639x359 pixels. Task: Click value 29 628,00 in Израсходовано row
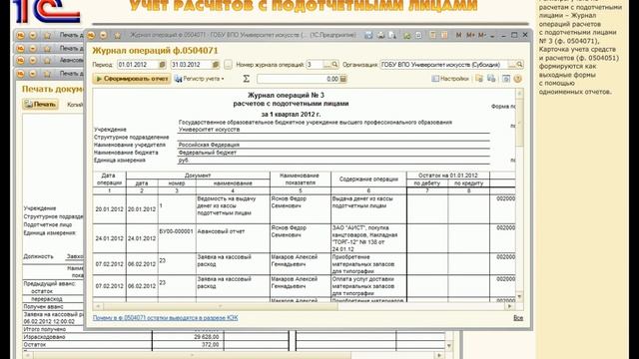coord(207,337)
